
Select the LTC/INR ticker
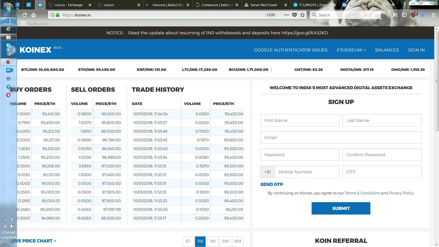200,70
